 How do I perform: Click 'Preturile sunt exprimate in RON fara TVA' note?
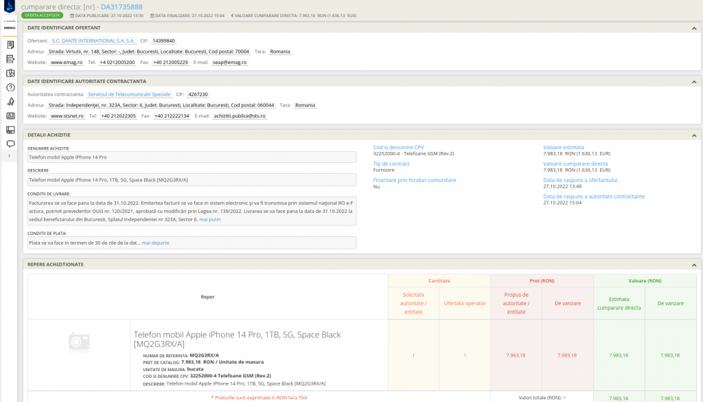pos(259,397)
